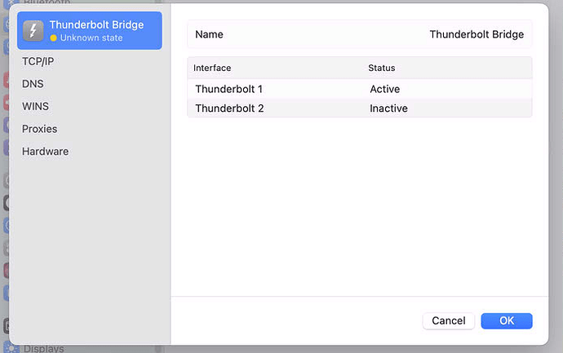Click the Thunderbolt Bridge name value field
Screen dimensions: 563x353
477,35
